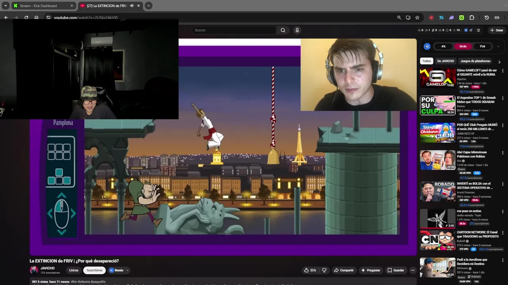Click the 71.6 stat pill
The image size is (508, 285).
(482, 46)
